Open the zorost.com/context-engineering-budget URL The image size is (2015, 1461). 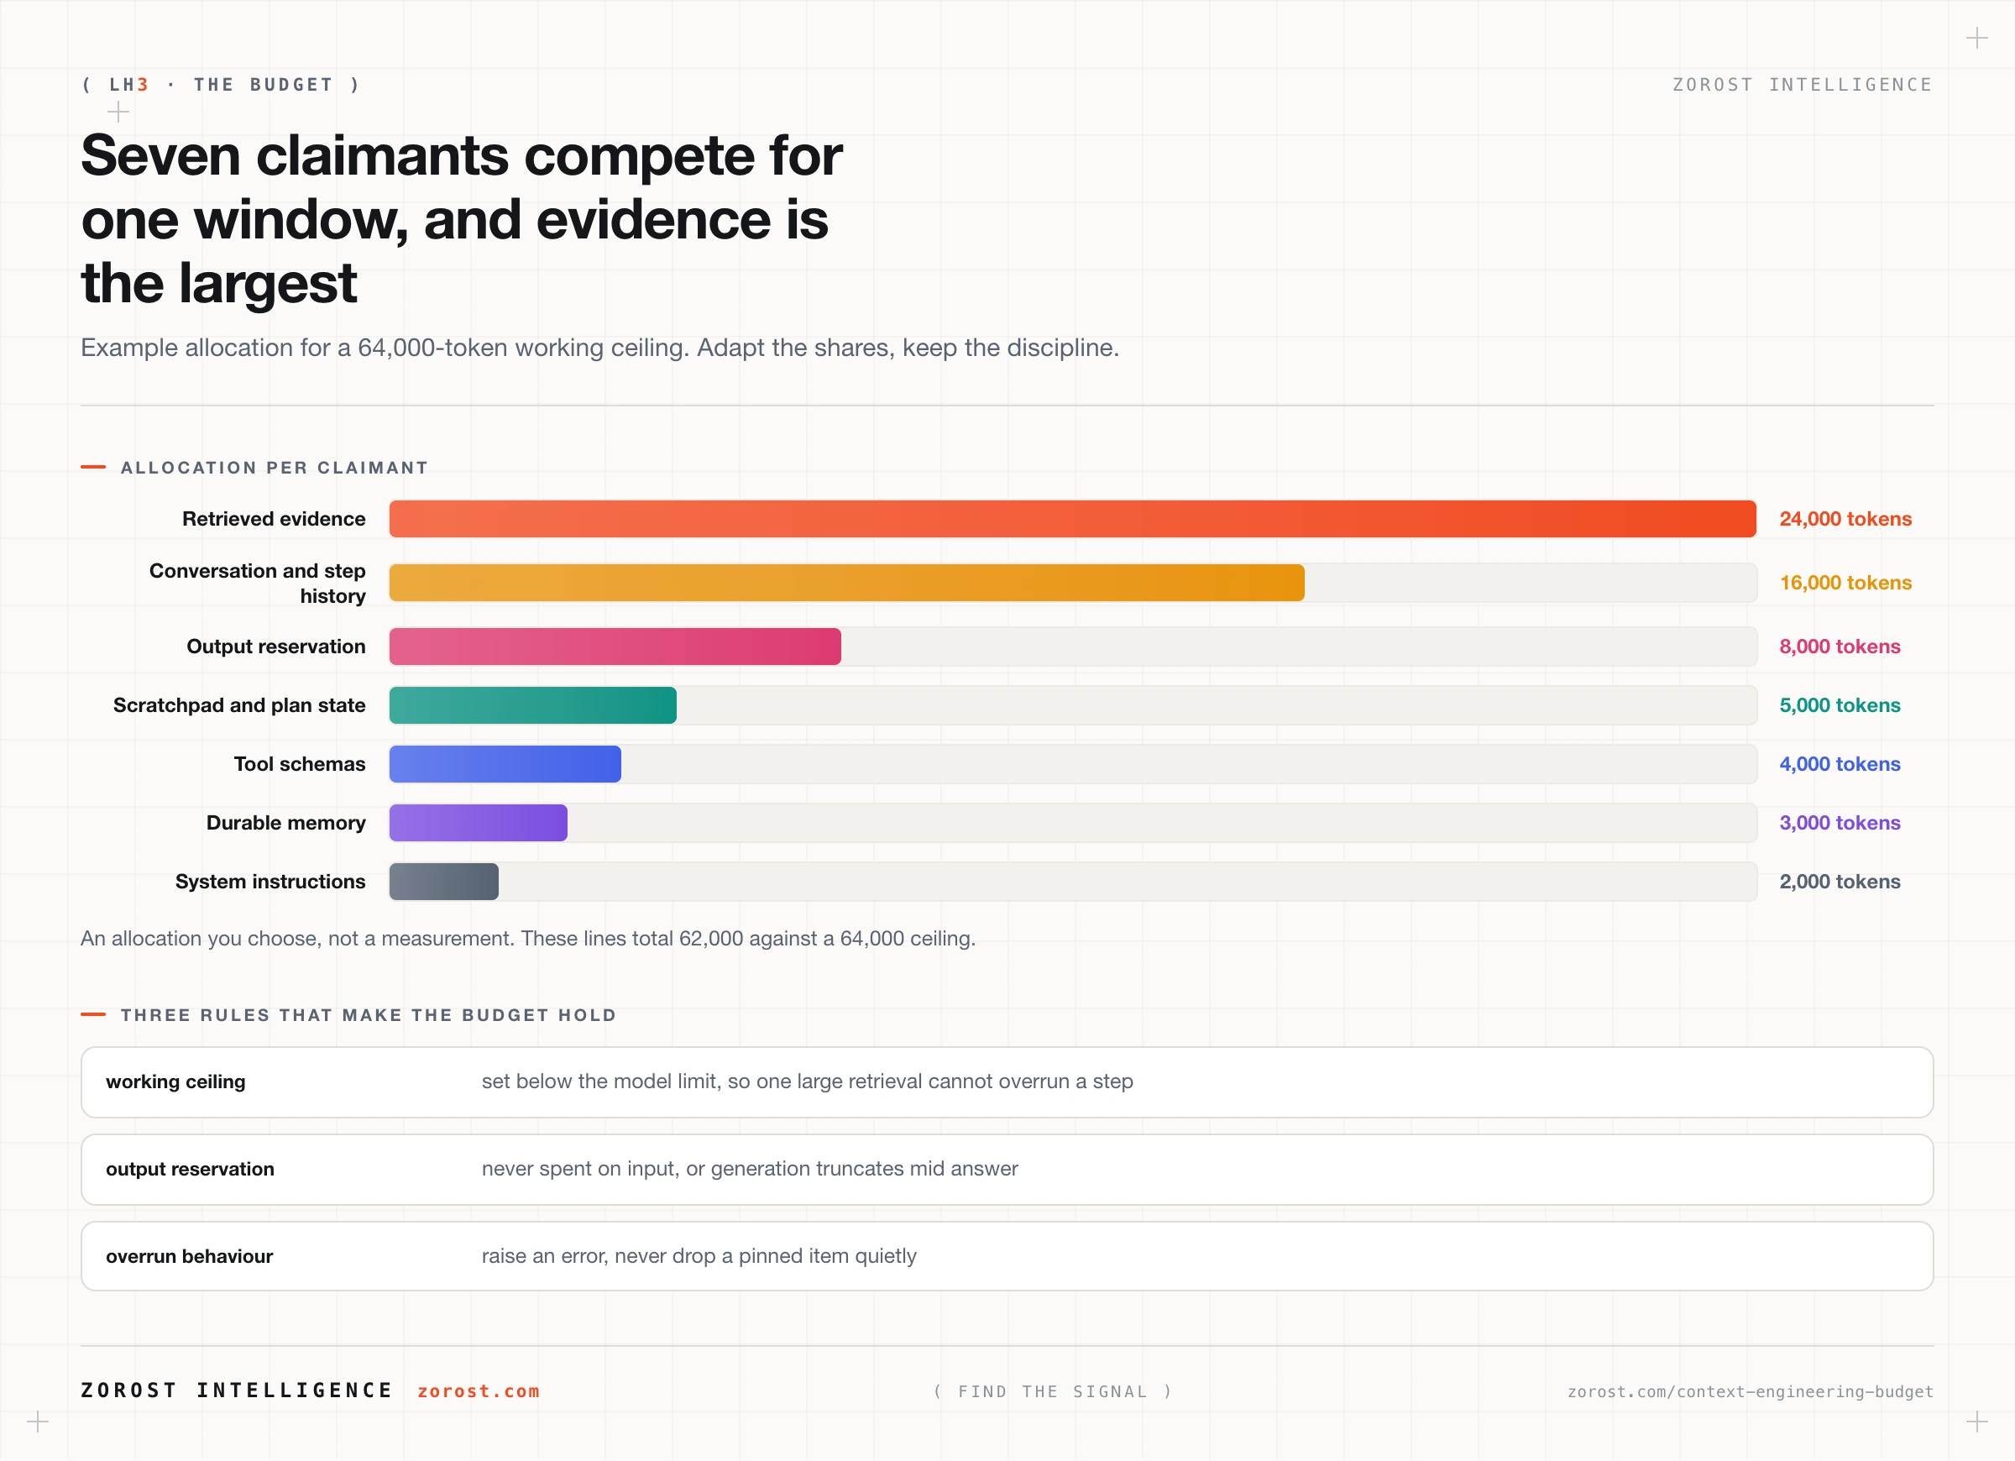point(1751,1390)
